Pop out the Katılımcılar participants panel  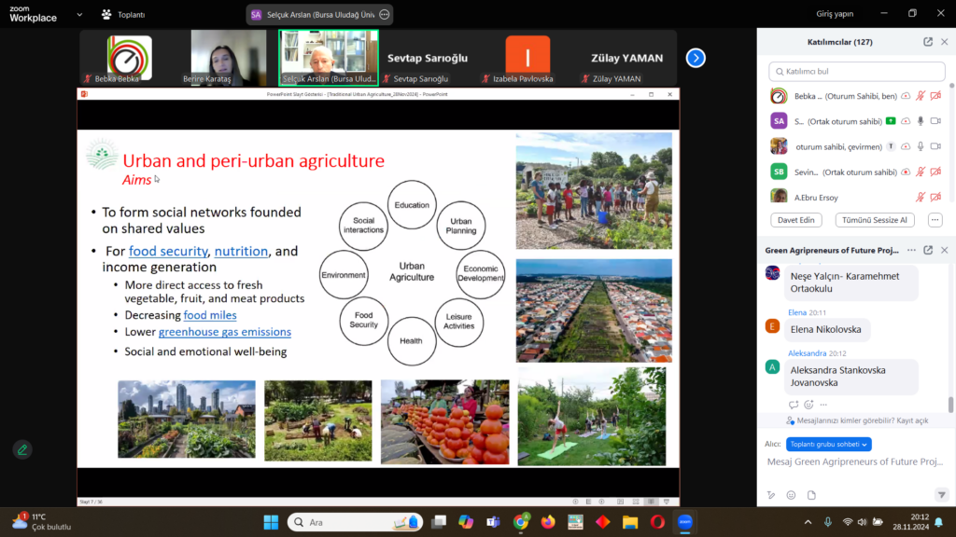point(928,42)
